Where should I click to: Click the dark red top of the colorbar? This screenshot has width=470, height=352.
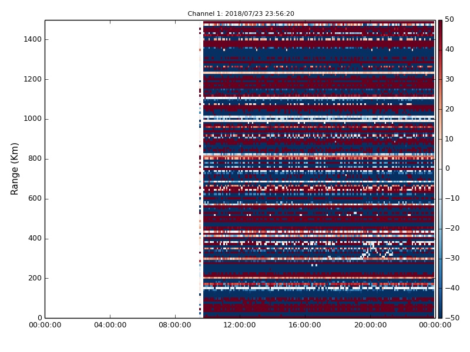(x=440, y=23)
